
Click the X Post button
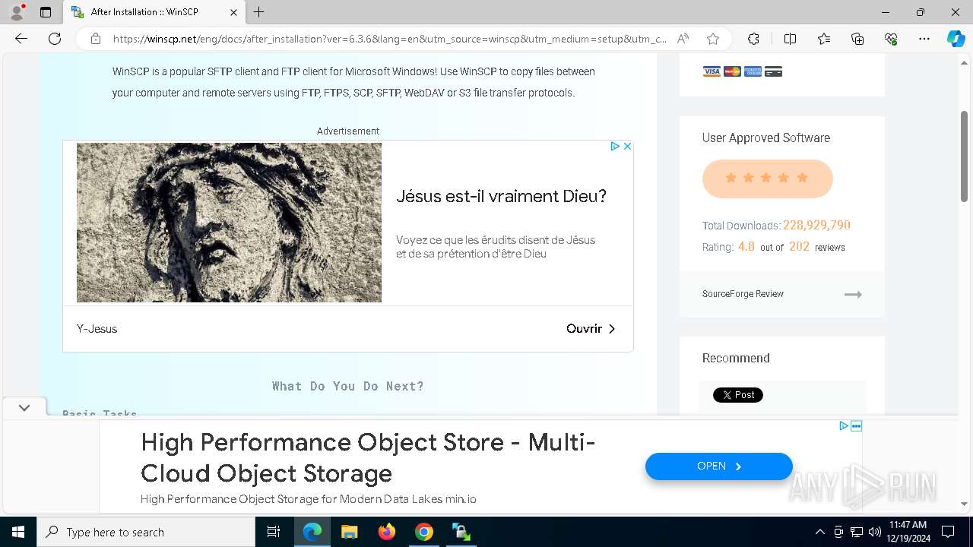point(737,395)
